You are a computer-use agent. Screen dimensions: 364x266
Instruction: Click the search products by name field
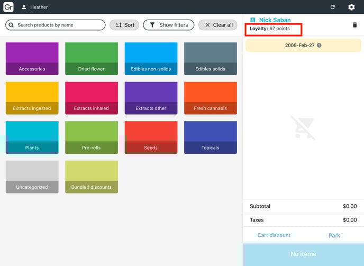pyautogui.click(x=56, y=25)
